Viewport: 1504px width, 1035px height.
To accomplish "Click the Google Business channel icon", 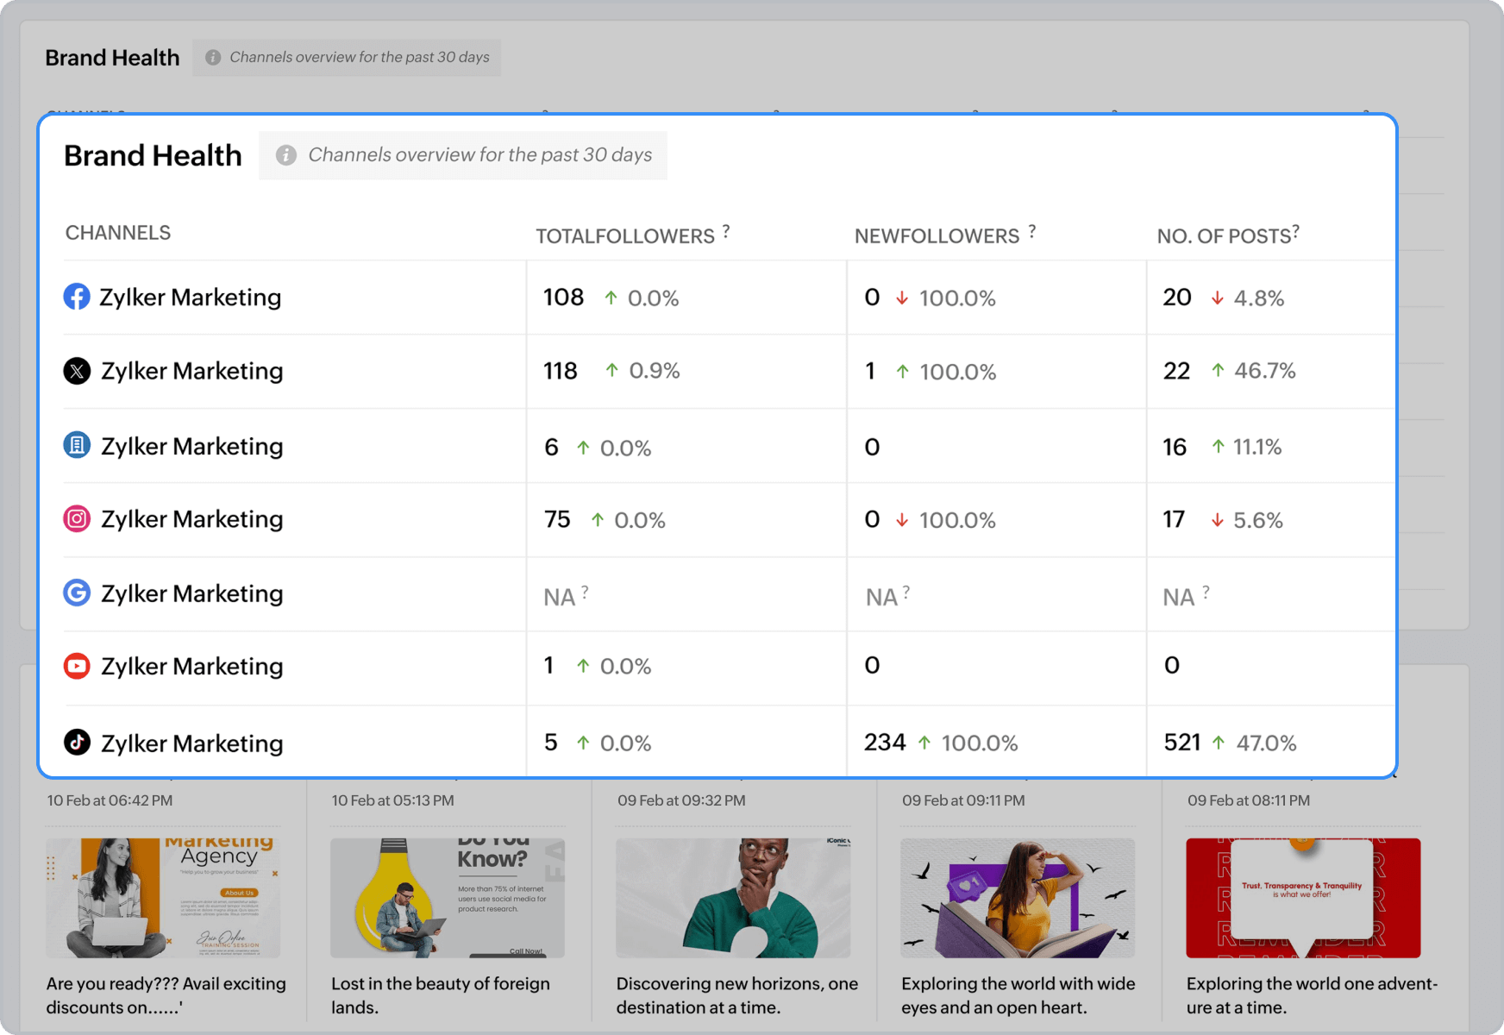I will point(77,593).
